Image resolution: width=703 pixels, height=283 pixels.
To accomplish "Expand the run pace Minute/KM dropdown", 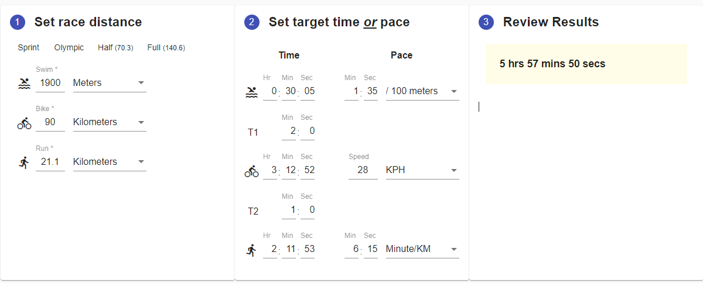I will (x=422, y=249).
